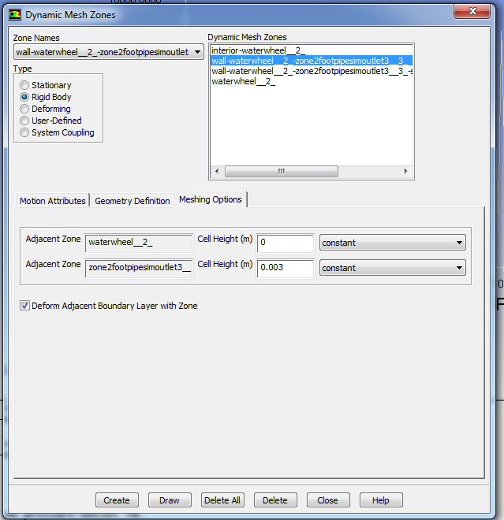The width and height of the screenshot is (504, 520).
Task: Select User-Defined zone type
Action: [25, 121]
